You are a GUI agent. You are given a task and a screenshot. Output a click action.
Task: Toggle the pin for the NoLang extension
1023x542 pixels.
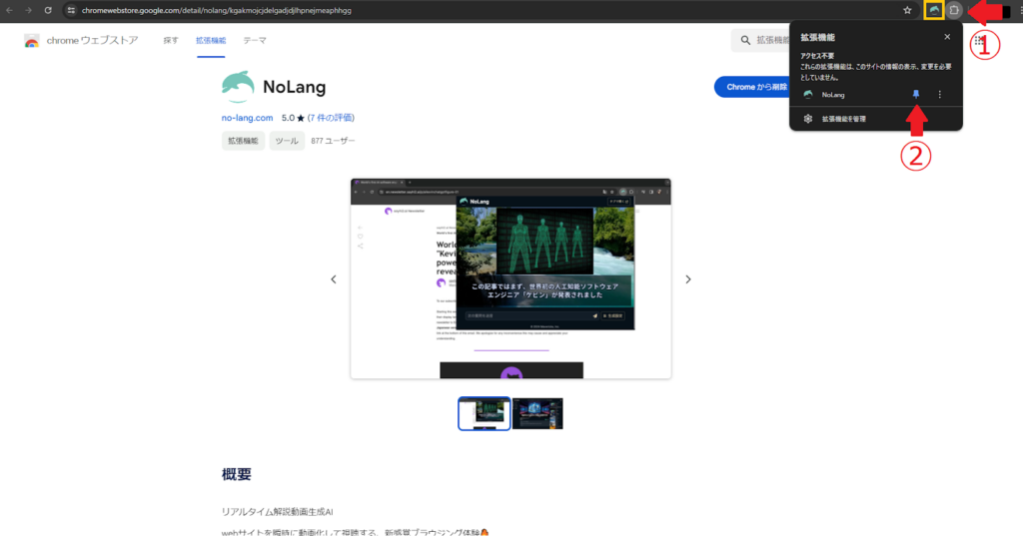pyautogui.click(x=916, y=95)
